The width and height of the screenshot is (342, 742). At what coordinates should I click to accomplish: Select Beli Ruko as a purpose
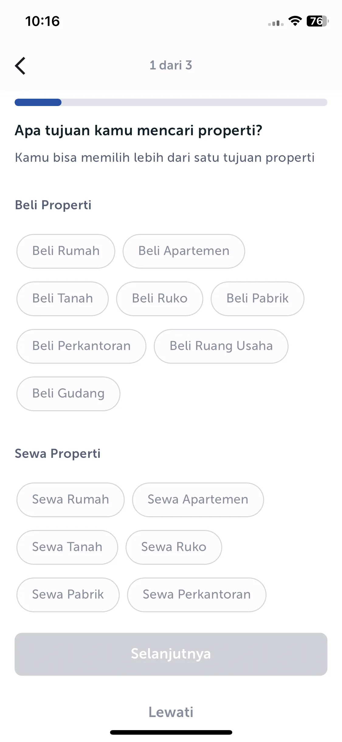point(160,299)
